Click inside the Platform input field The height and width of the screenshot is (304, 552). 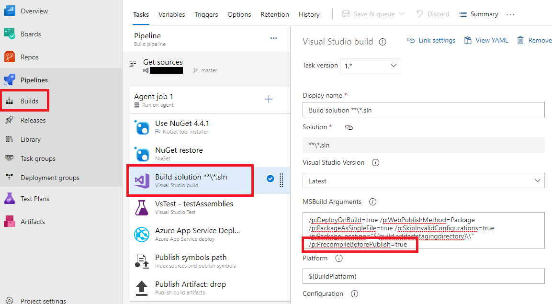423,276
